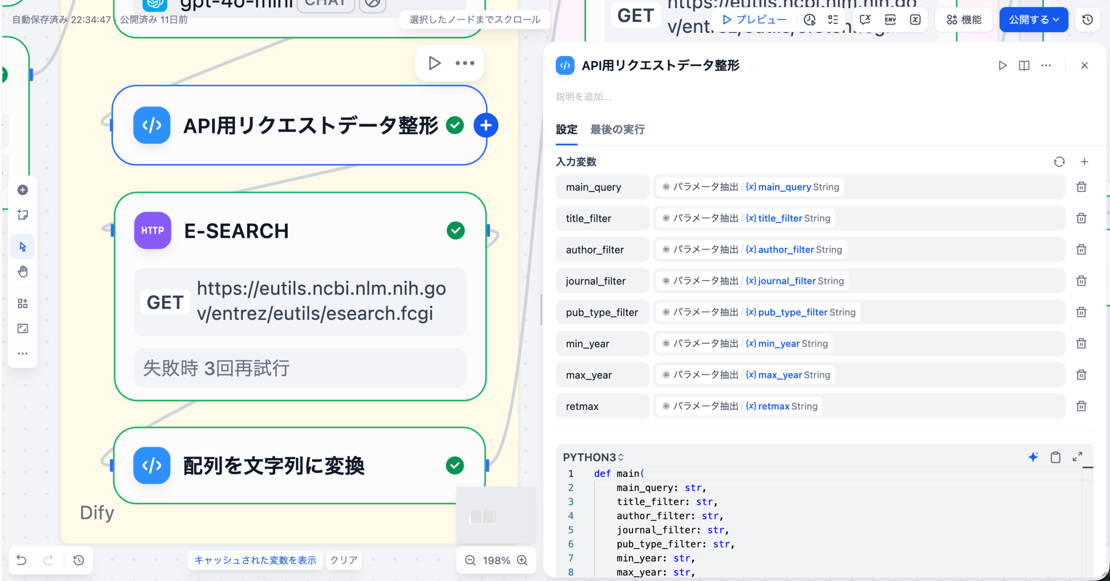Click キャッシュされた変数を表示 link
Viewport: 1110px width, 581px height.
click(255, 560)
